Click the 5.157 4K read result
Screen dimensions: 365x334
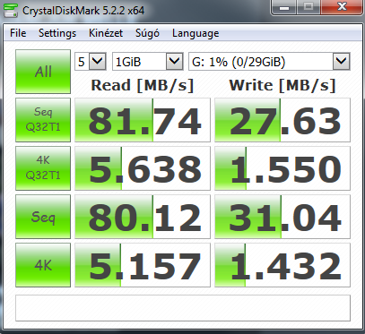tap(143, 265)
